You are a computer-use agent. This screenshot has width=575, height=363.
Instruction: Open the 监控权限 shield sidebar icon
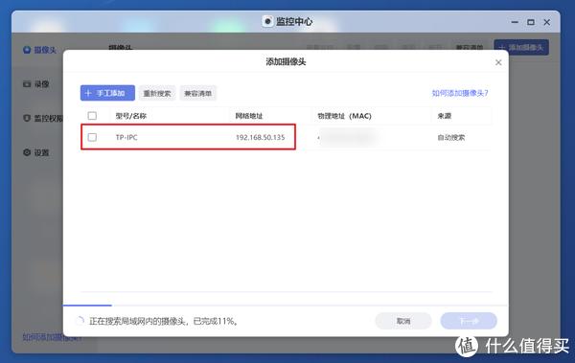click(x=27, y=118)
